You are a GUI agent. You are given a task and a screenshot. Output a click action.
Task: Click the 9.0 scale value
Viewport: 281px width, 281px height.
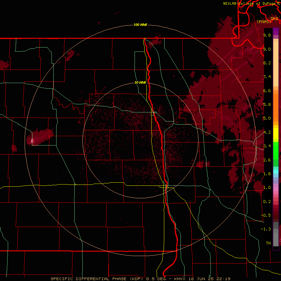(x=267, y=49)
